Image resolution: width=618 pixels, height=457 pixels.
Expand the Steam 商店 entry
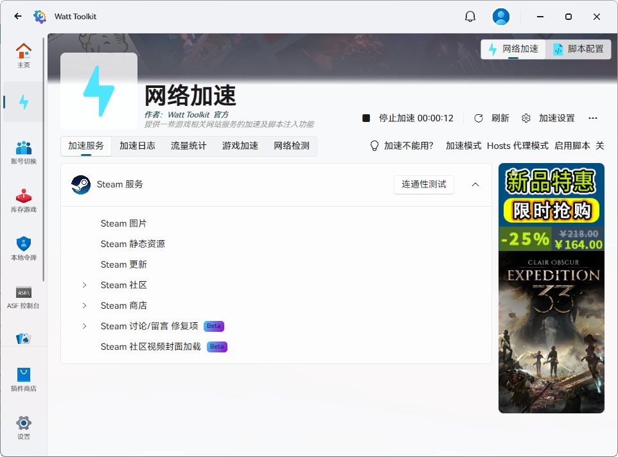click(x=84, y=305)
